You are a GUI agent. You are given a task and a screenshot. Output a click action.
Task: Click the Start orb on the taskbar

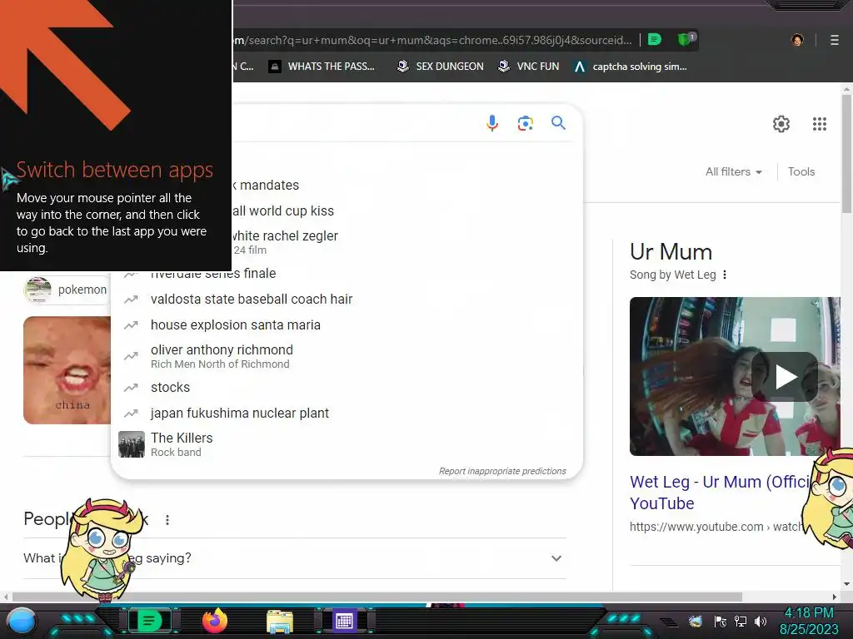pyautogui.click(x=21, y=621)
